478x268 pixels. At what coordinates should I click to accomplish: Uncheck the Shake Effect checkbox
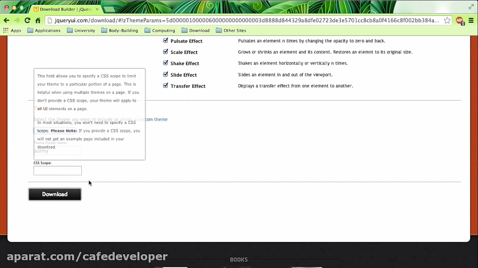point(166,63)
